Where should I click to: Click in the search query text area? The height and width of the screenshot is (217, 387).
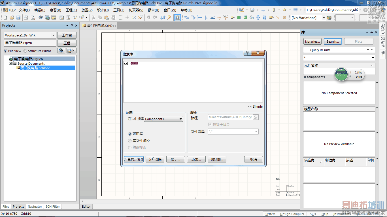(193, 82)
